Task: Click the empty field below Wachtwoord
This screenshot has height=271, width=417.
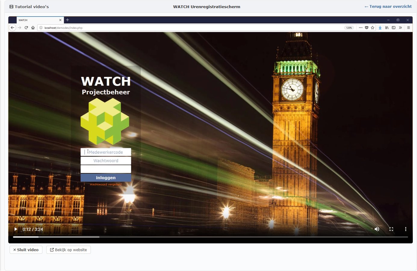Action: click(106, 169)
